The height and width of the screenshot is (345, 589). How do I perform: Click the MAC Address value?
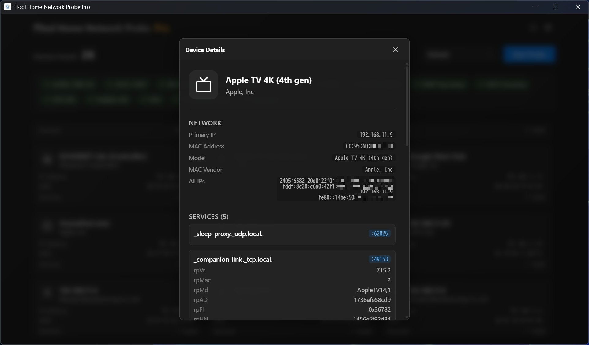click(x=369, y=146)
